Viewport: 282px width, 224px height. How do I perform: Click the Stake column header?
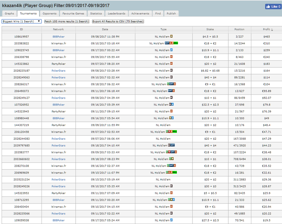click(210, 29)
